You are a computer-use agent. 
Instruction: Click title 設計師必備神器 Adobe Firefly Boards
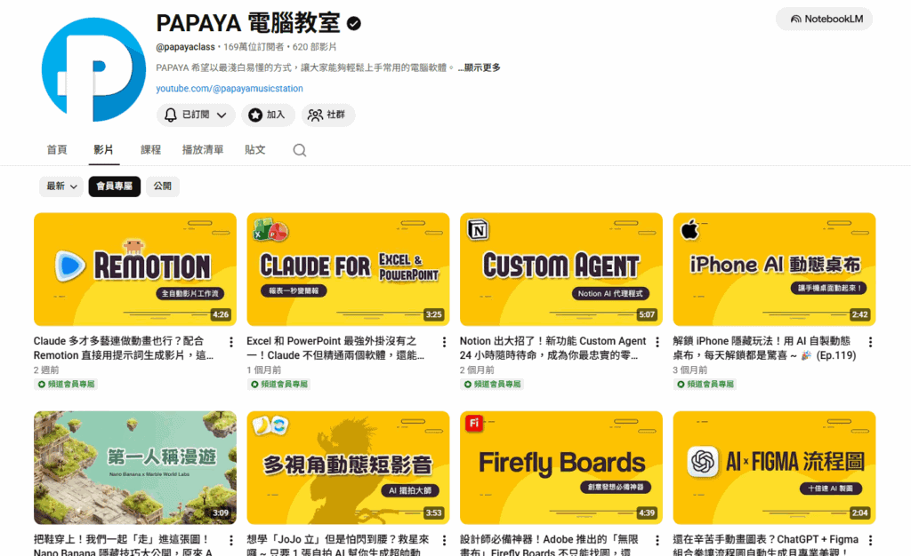[549, 545]
